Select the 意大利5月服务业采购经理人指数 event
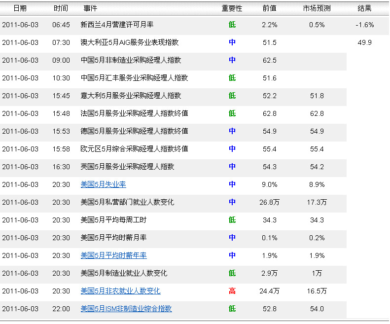The image size is (390, 324). pos(131,96)
